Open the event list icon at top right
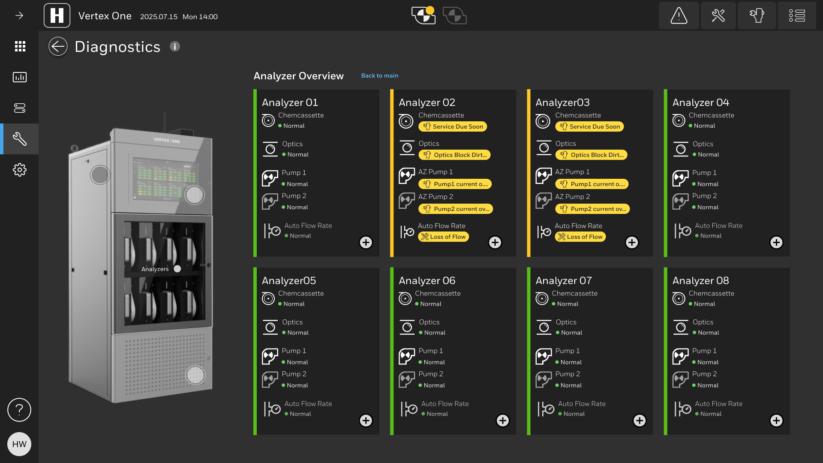 tap(797, 16)
